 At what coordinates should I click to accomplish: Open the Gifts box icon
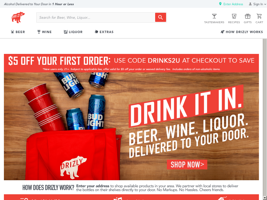248,16
